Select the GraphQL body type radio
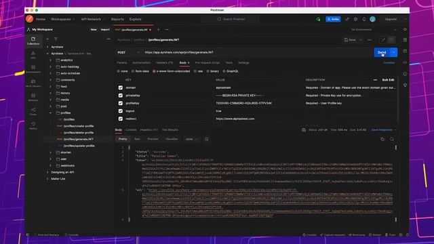 224,71
